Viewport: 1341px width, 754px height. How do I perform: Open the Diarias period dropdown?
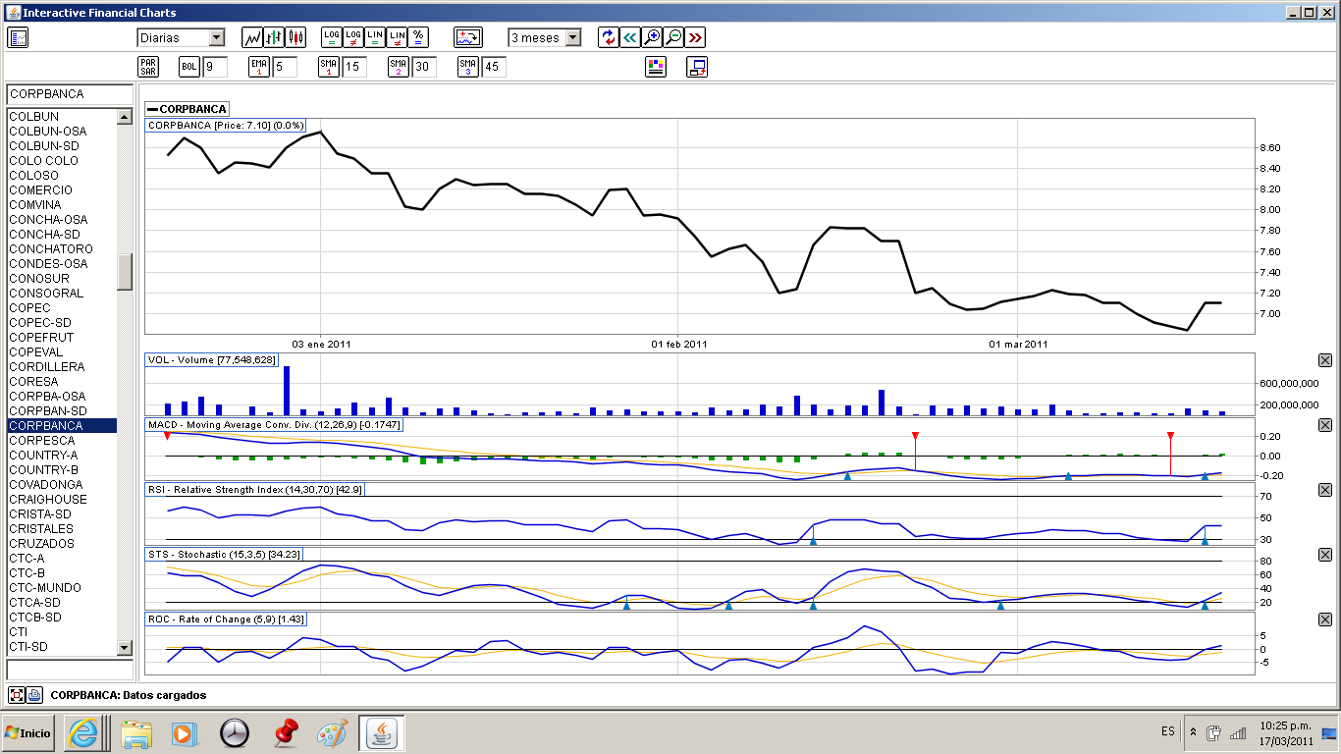coord(217,37)
